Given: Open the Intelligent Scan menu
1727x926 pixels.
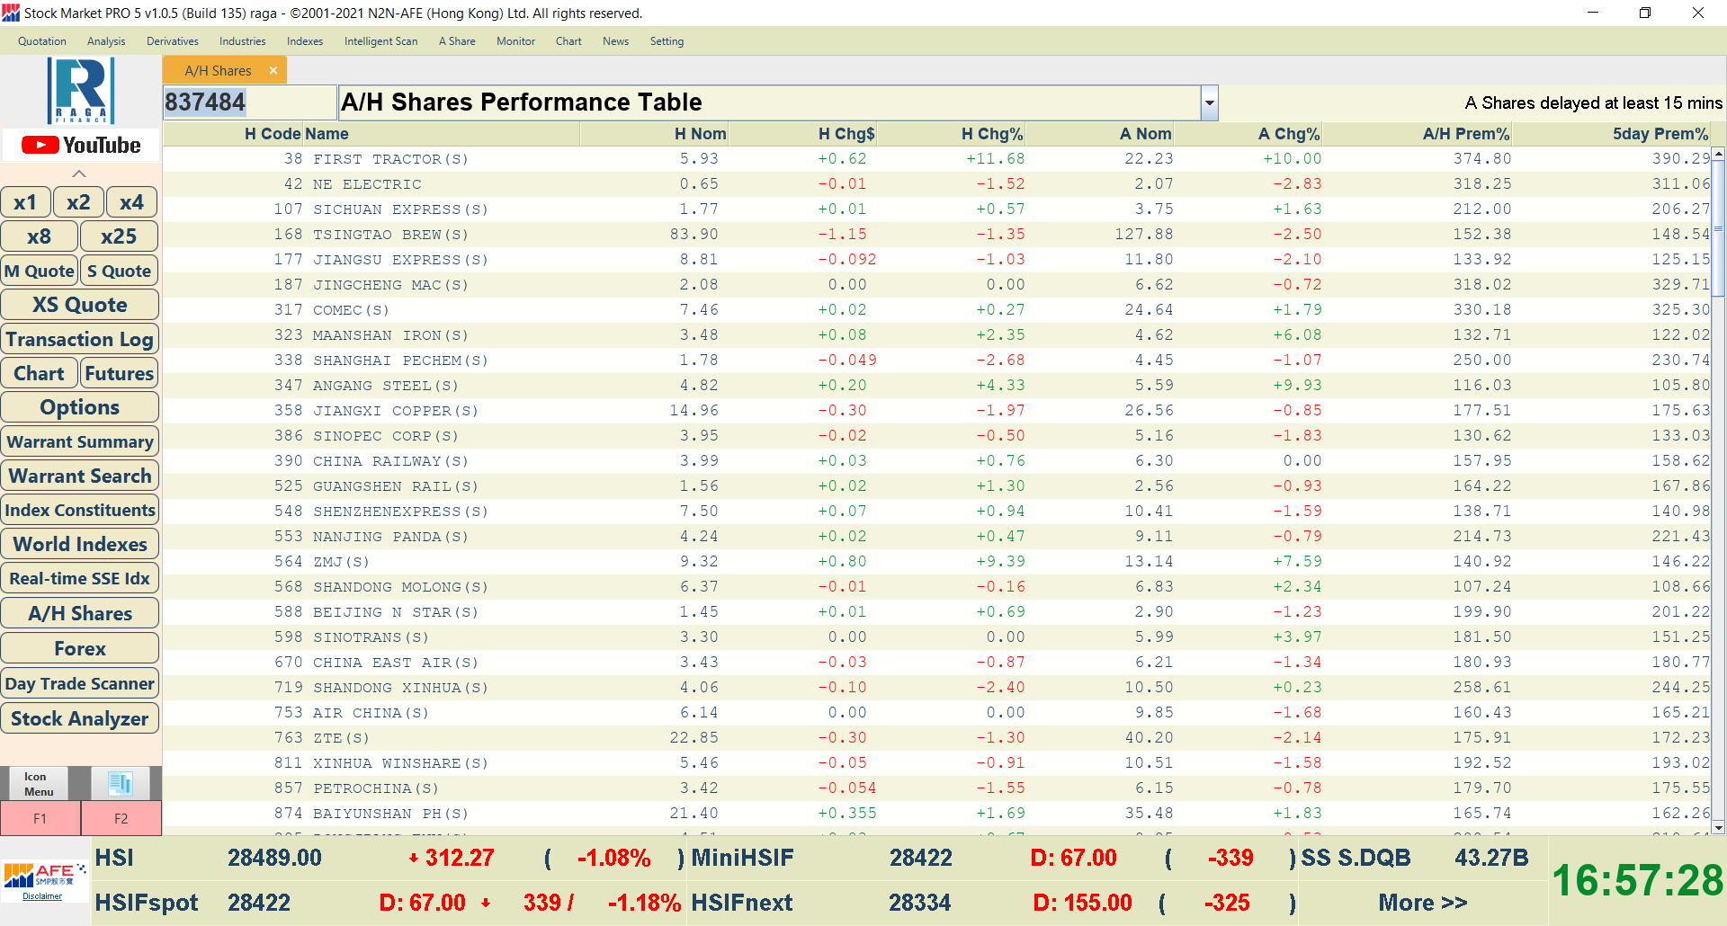Looking at the screenshot, I should pyautogui.click(x=380, y=41).
